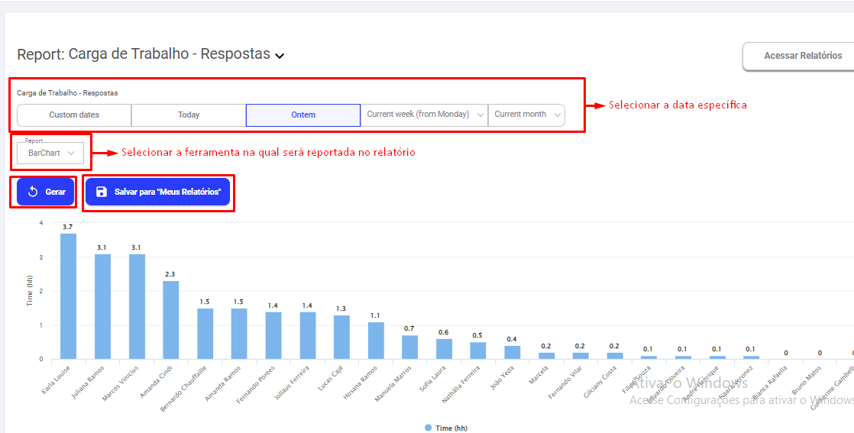
Task: Expand the report title chevron
Action: click(280, 56)
